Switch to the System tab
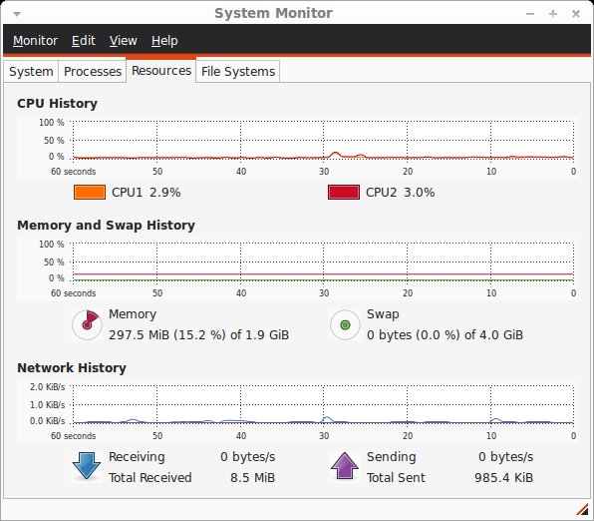Screen dimensions: 594x521 pos(31,71)
